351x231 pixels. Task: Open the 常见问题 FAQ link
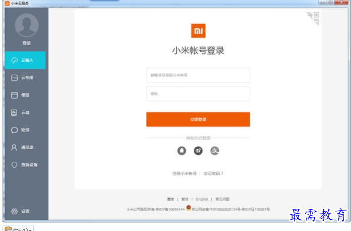pos(222,199)
